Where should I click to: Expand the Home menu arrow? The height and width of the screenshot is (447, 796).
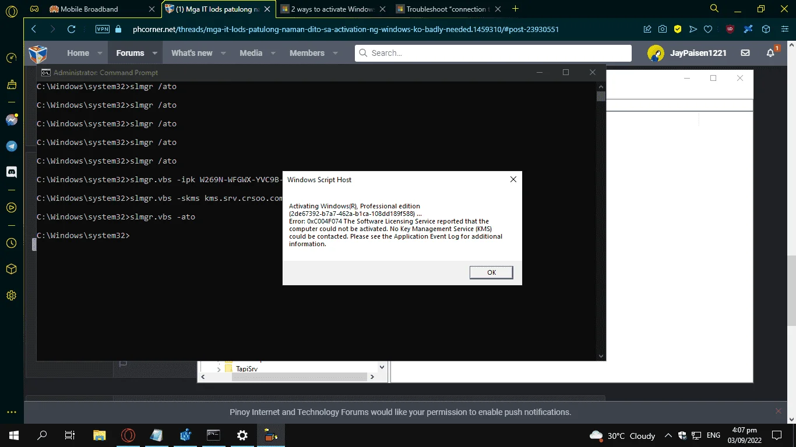(100, 53)
